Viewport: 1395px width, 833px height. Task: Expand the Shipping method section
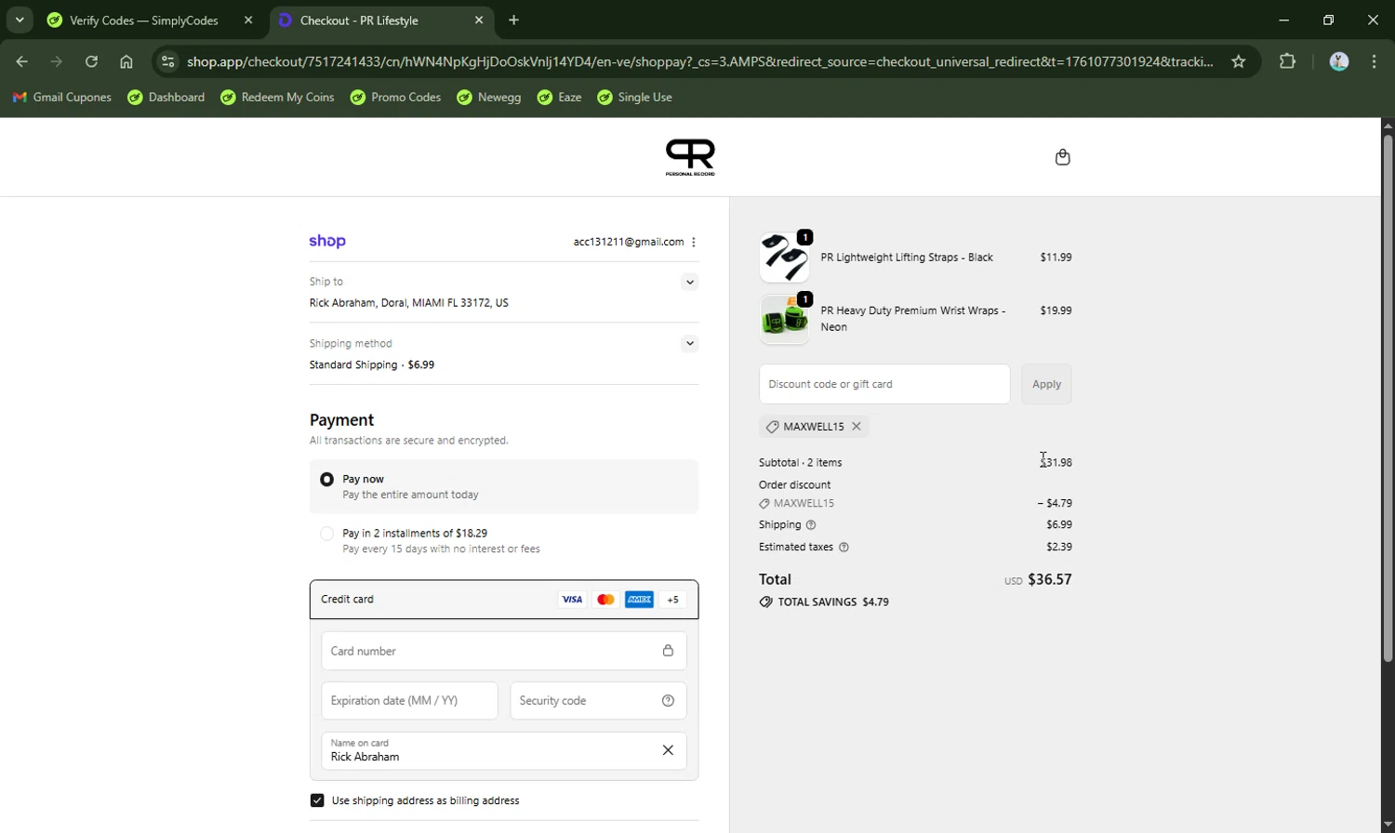pyautogui.click(x=689, y=343)
